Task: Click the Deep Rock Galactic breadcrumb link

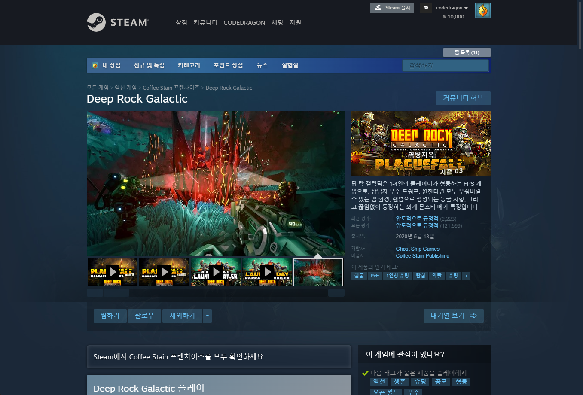Action: tap(229, 88)
